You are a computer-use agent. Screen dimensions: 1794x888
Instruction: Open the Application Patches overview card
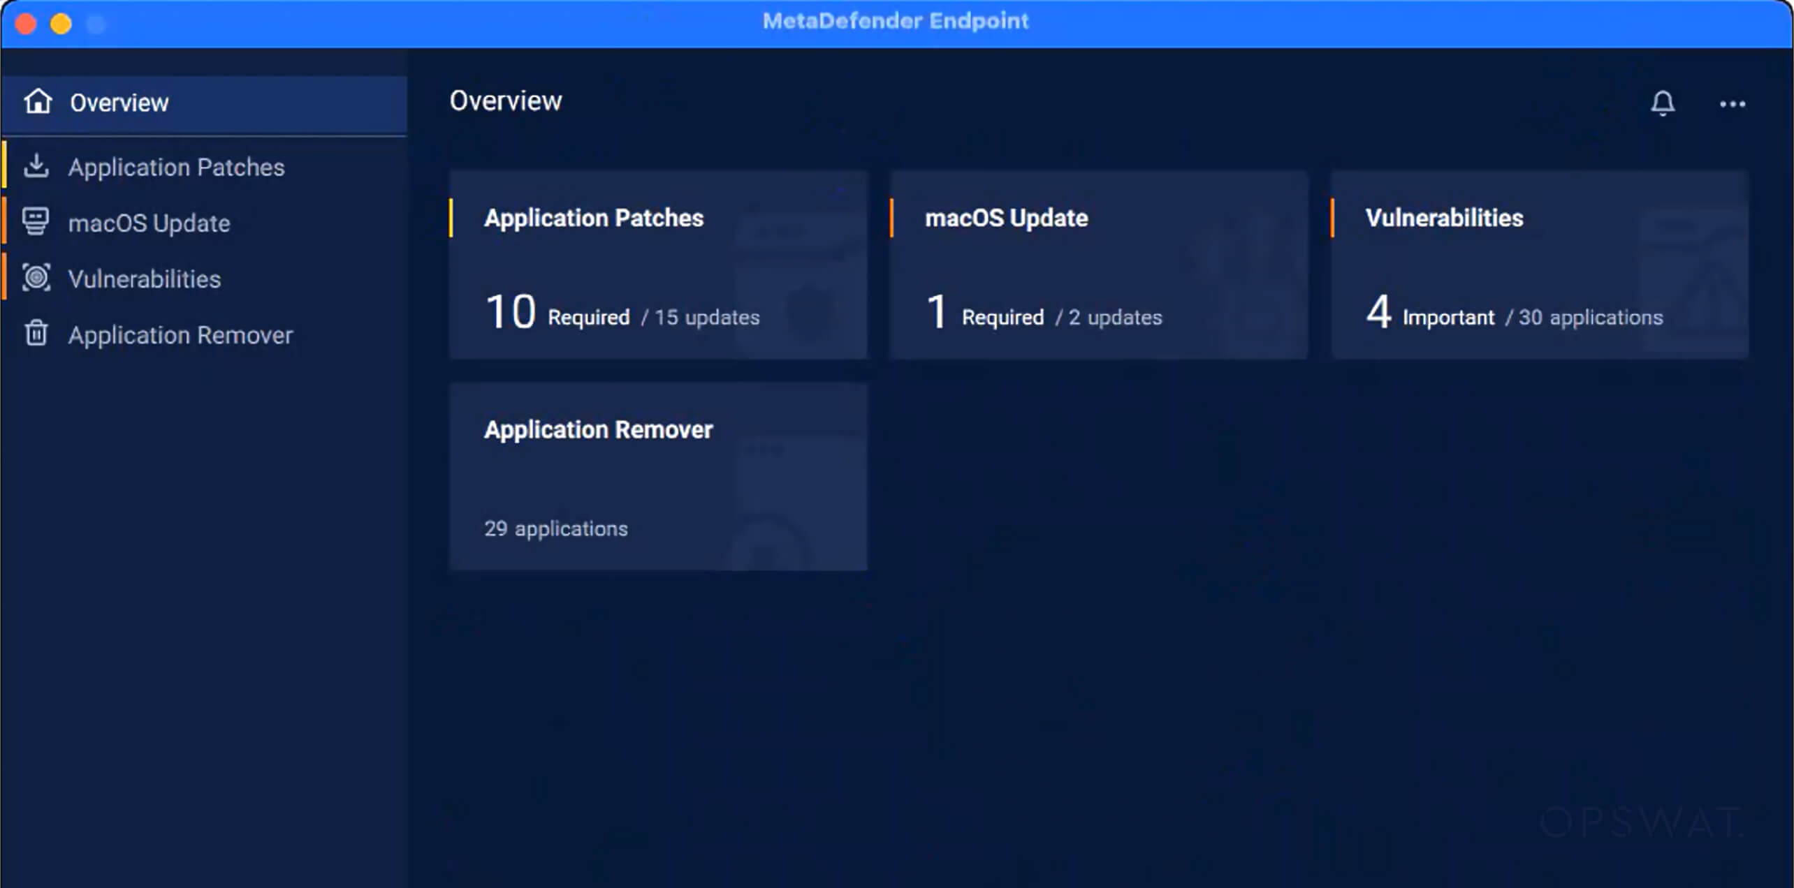pos(657,265)
